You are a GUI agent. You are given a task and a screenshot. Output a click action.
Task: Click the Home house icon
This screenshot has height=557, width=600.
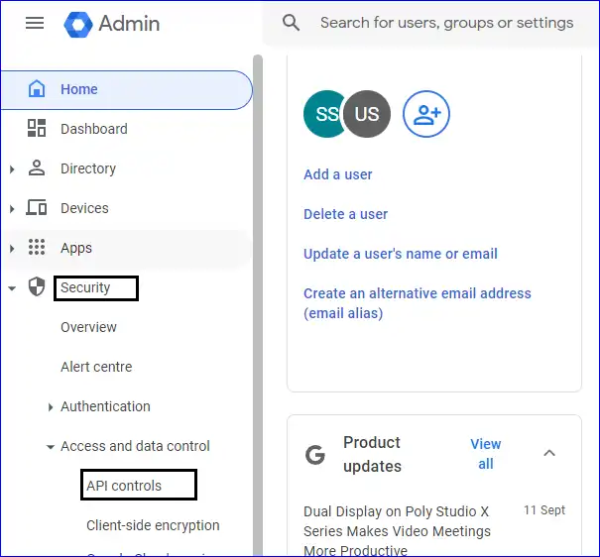(x=37, y=89)
